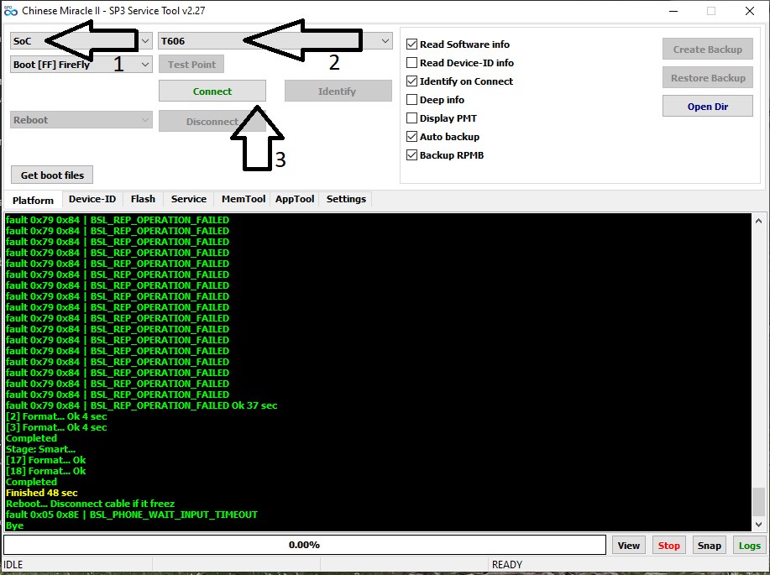Viewport: 770px width, 575px height.
Task: Open the Reboot dropdown
Action: (x=81, y=120)
